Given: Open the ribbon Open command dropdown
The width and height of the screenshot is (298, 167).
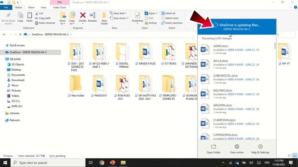Looking at the screenshot, I should pos(156,13).
